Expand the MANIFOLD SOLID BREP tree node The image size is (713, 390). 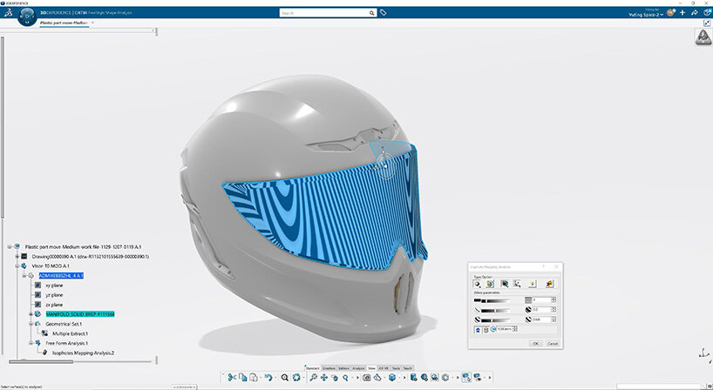29,313
